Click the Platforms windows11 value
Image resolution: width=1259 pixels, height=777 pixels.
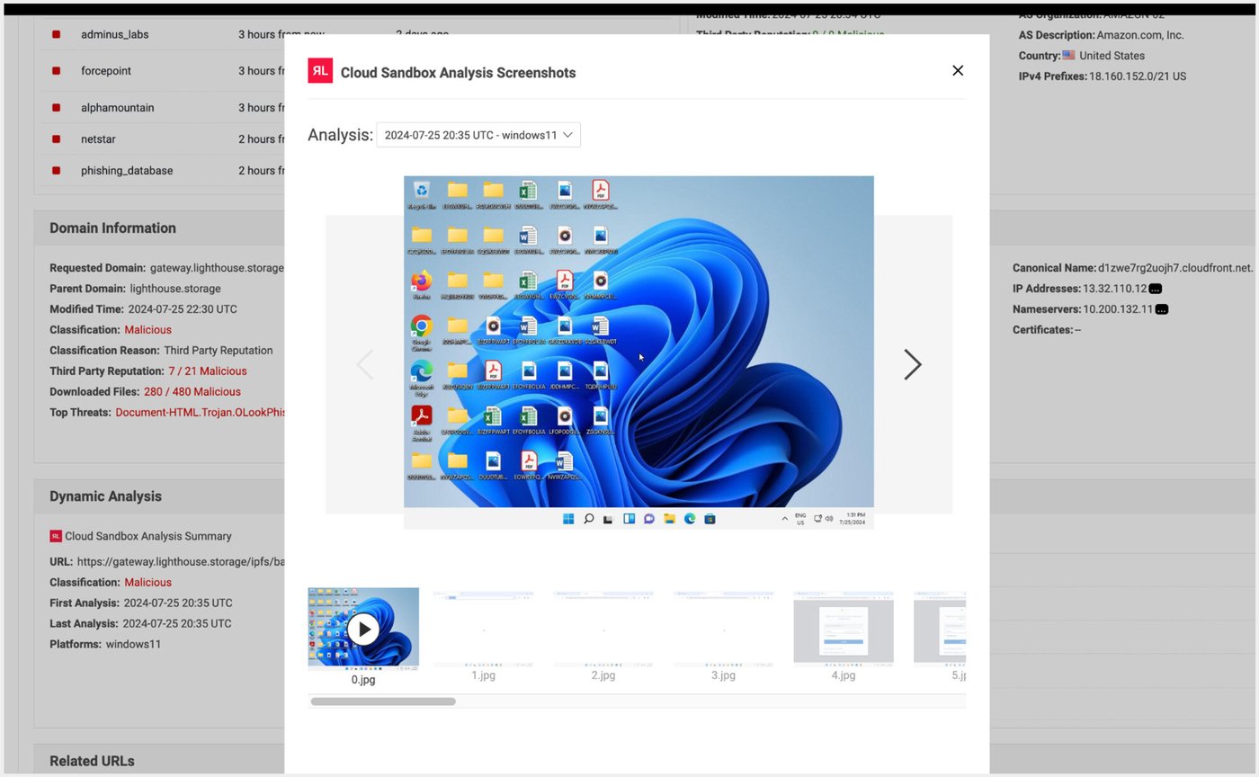tap(133, 644)
